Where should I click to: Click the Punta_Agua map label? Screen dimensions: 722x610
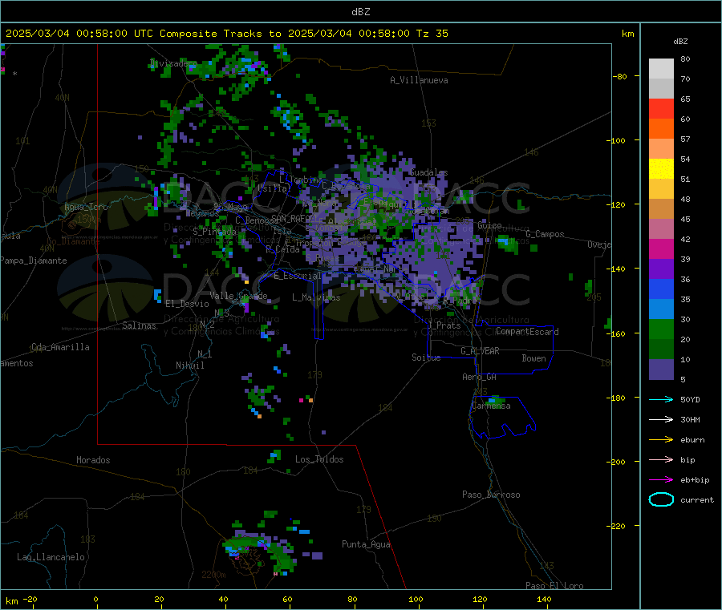(x=366, y=544)
